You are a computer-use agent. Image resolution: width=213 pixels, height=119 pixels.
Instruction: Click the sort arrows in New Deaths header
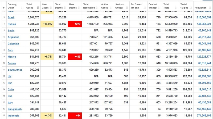click(x=79, y=8)
